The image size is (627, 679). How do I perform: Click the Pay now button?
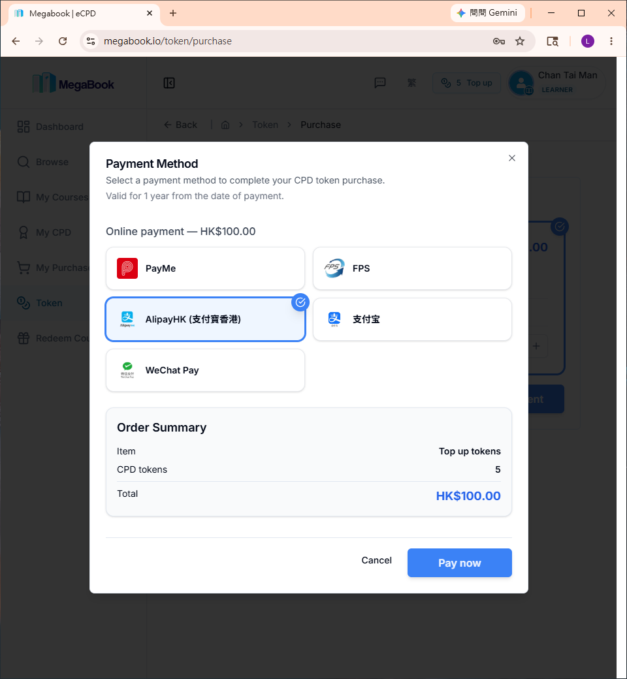pos(459,563)
